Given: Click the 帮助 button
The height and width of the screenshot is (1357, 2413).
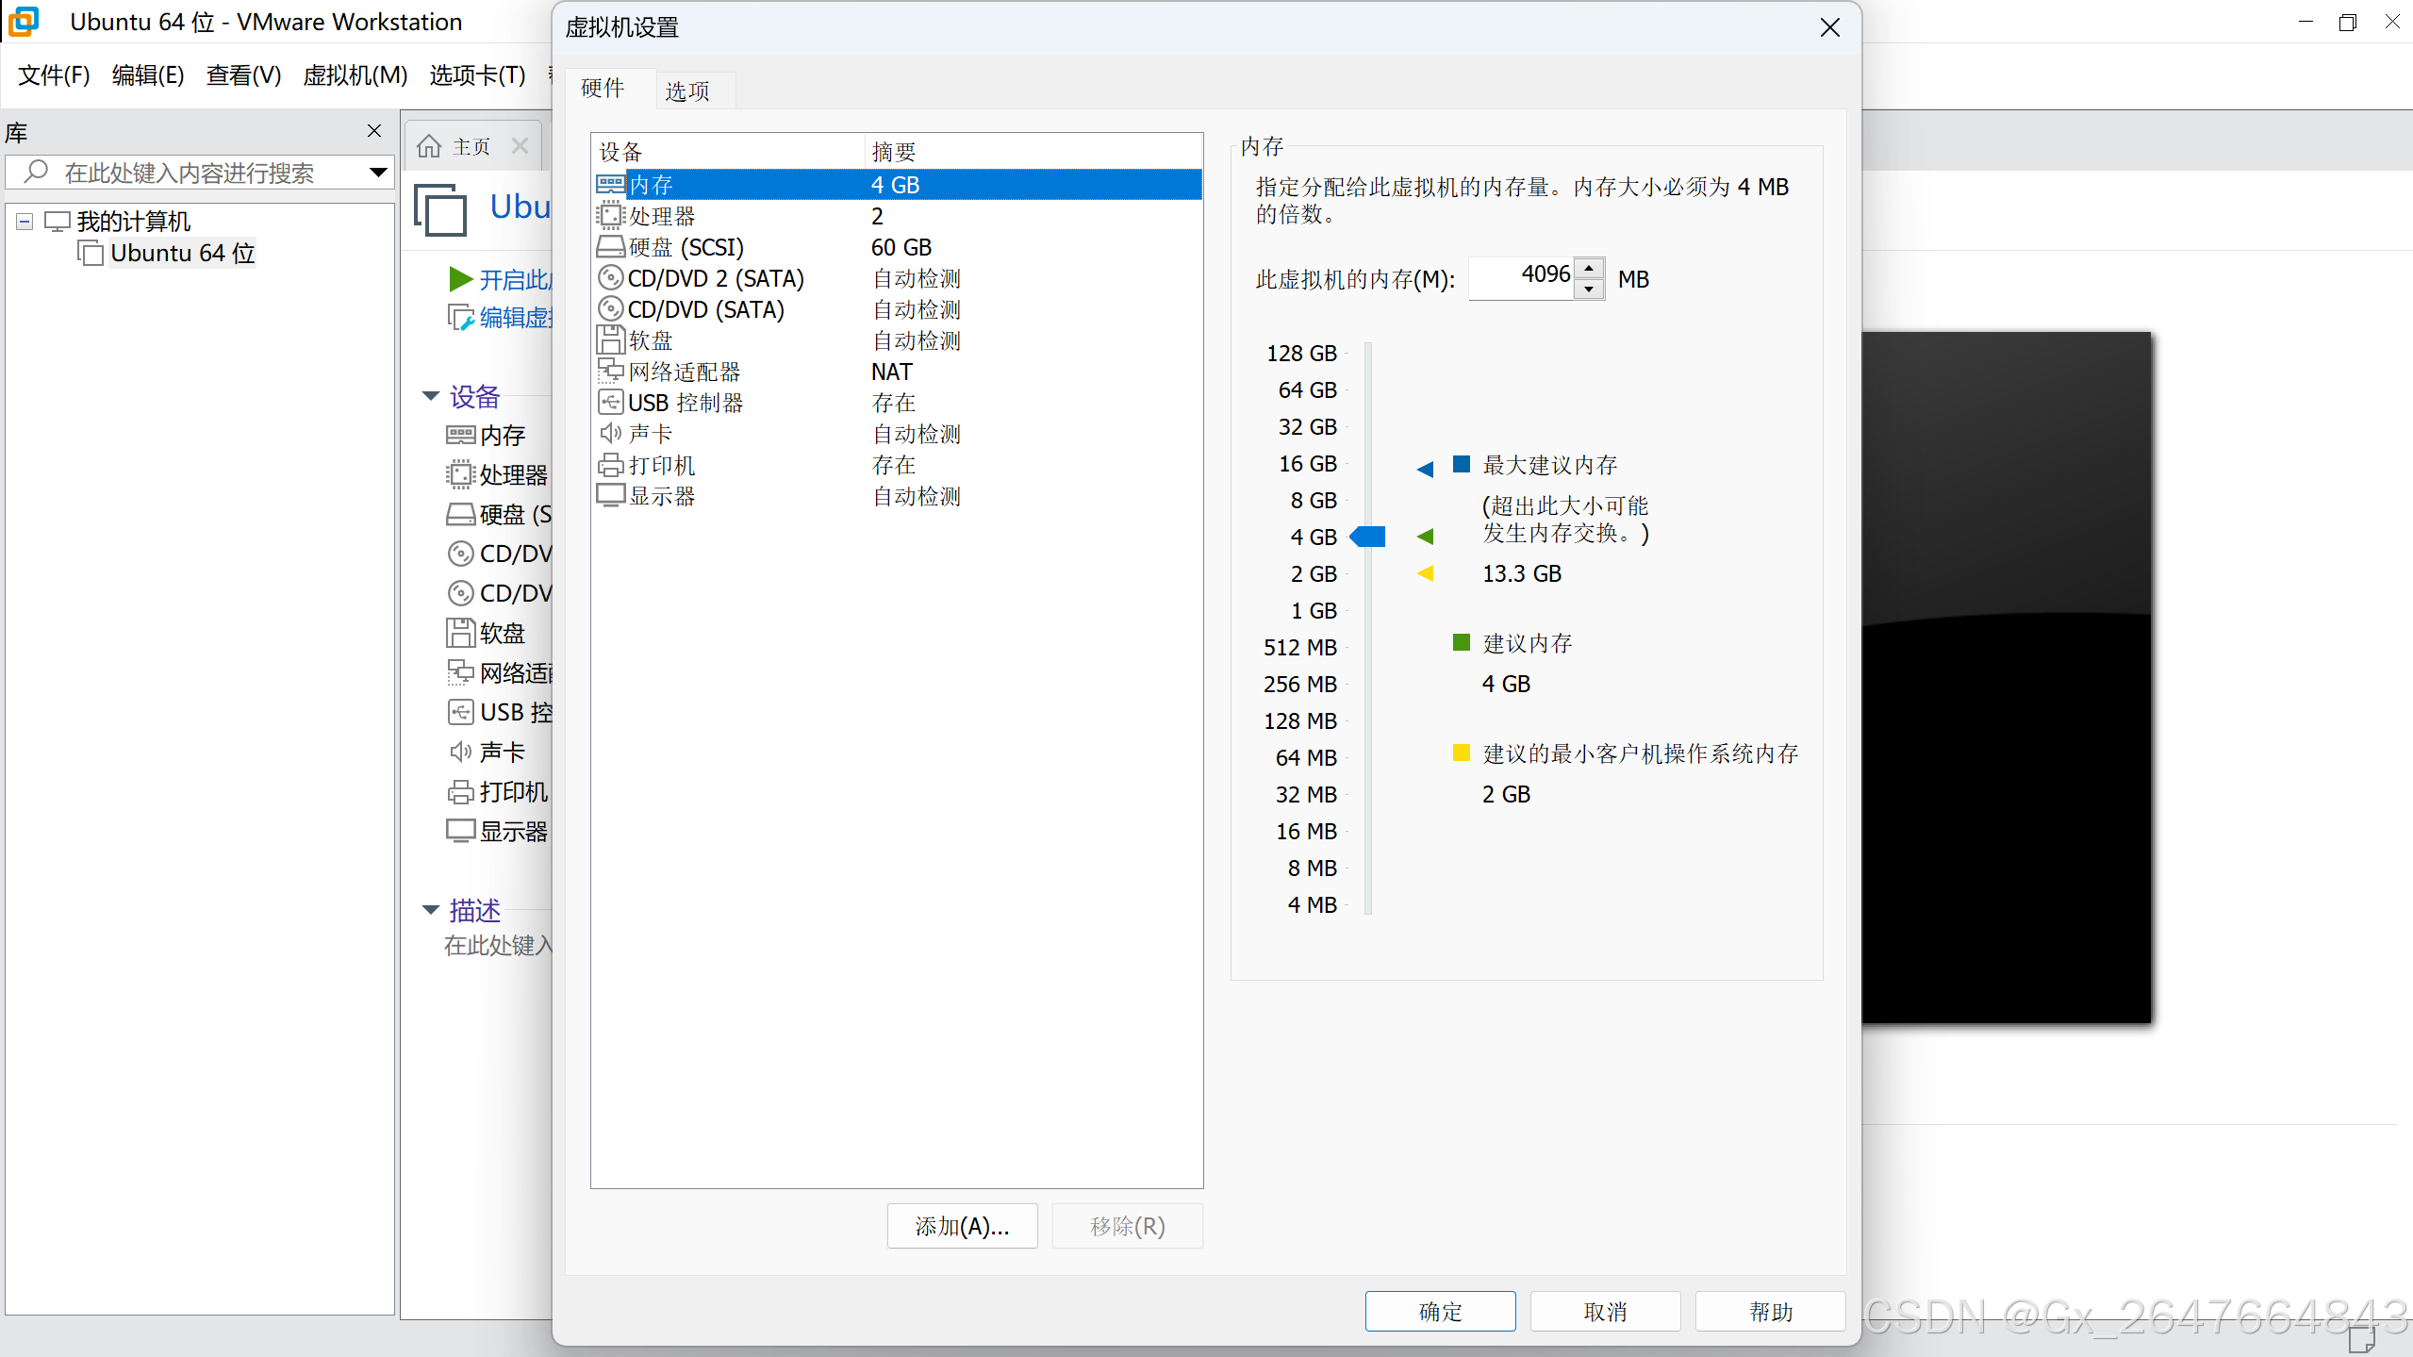Looking at the screenshot, I should click(1770, 1311).
